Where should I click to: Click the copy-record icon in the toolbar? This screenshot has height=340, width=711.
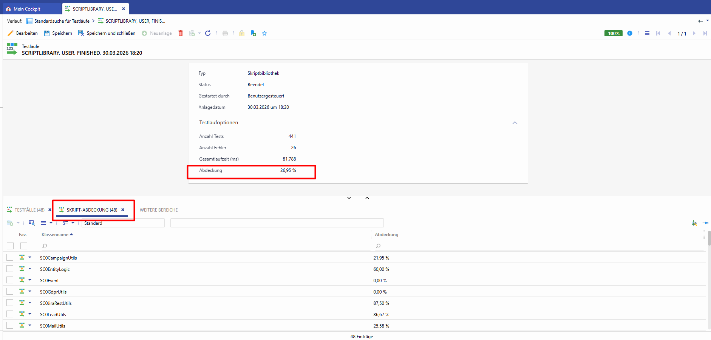[192, 33]
